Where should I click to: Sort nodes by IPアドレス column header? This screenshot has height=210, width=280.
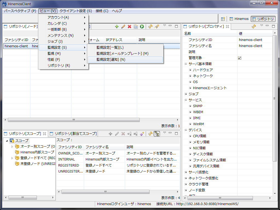121,40
